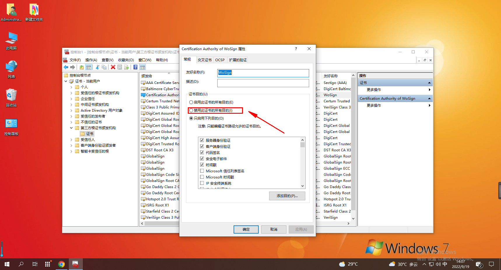Check the Microsoft 时间戳 checkbox
Screen dimensions: 501x270
click(x=202, y=177)
